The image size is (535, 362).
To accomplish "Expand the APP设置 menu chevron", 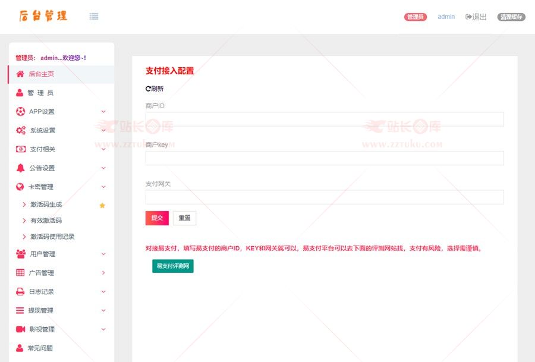I will pyautogui.click(x=103, y=112).
